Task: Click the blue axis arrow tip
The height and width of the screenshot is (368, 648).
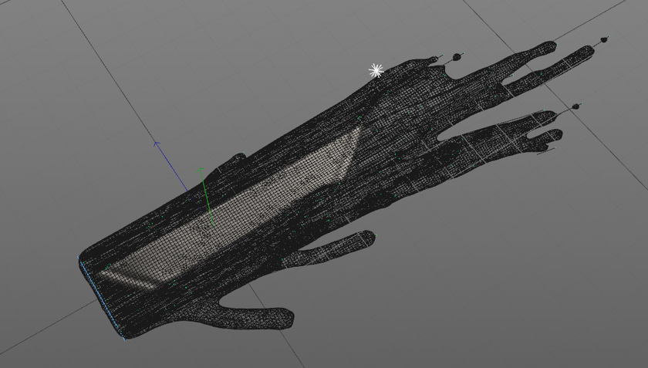Action: [157, 143]
